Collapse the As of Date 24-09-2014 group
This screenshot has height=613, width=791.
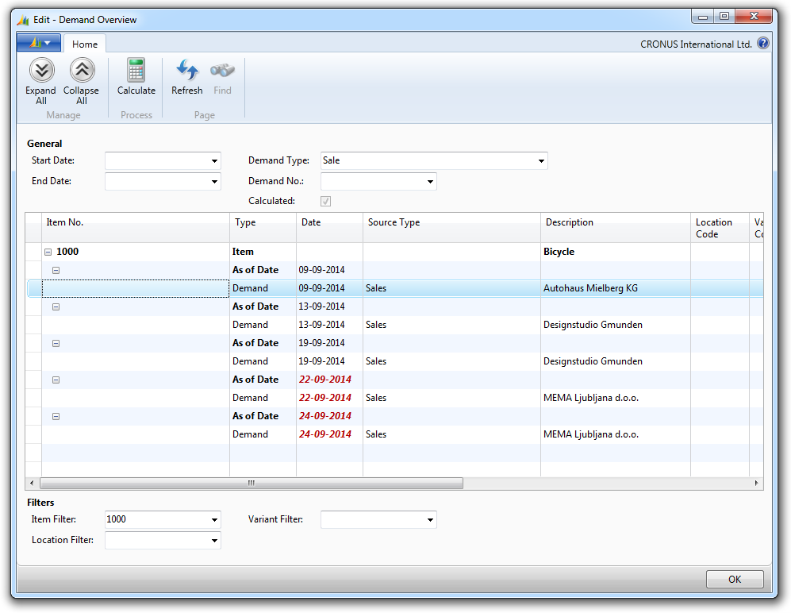pos(56,416)
